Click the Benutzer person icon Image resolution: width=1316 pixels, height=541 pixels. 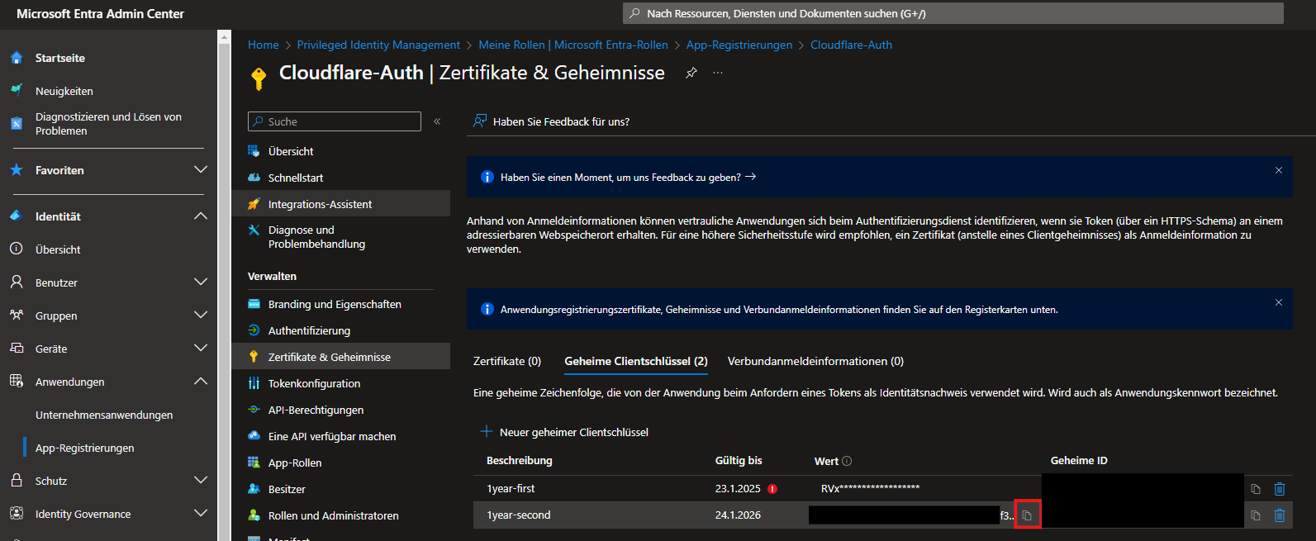click(17, 282)
